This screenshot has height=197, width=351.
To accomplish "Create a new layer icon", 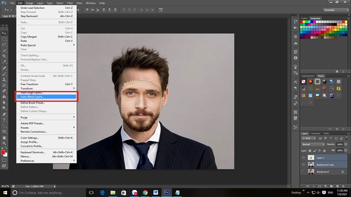I will coord(337,186).
